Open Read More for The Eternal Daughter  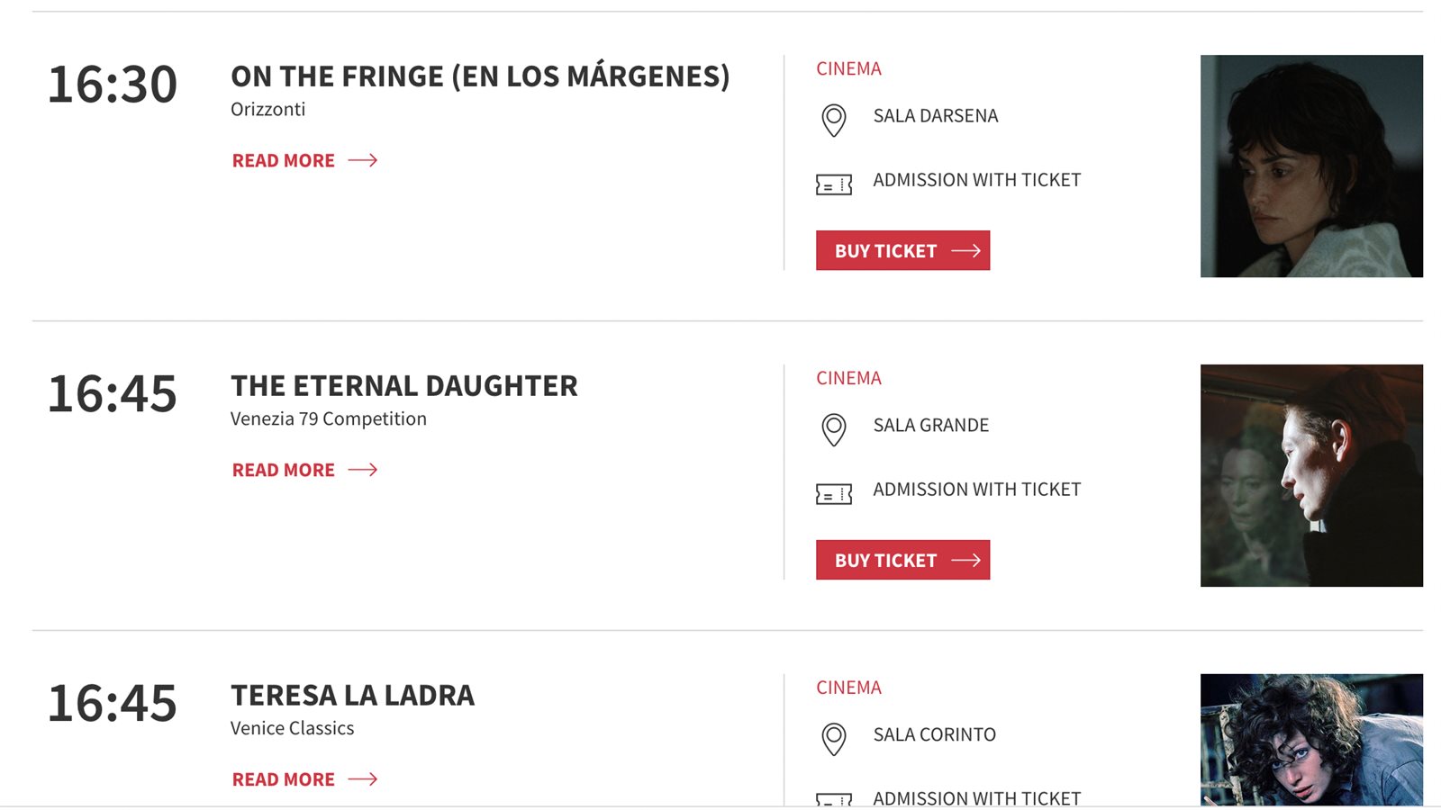click(284, 471)
